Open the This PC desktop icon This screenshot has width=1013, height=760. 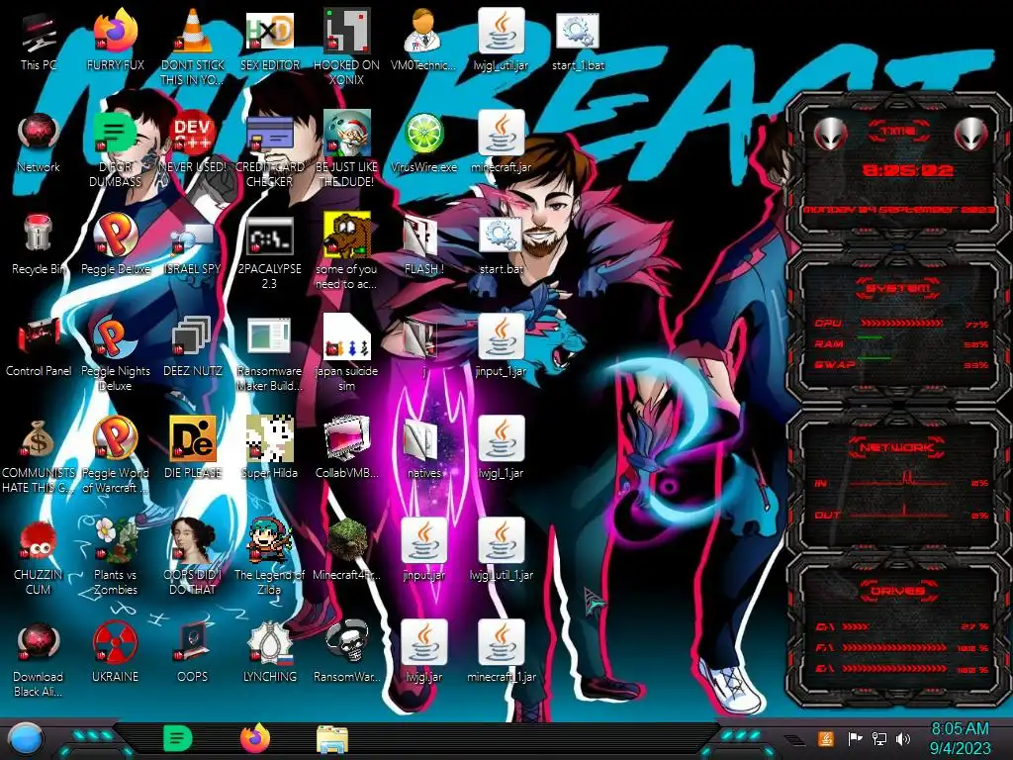[x=39, y=40]
